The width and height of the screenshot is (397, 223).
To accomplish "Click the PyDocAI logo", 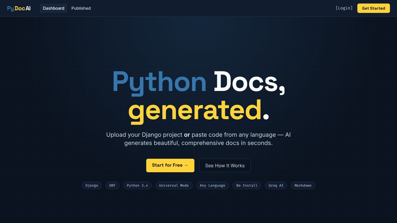I will pyautogui.click(x=19, y=8).
